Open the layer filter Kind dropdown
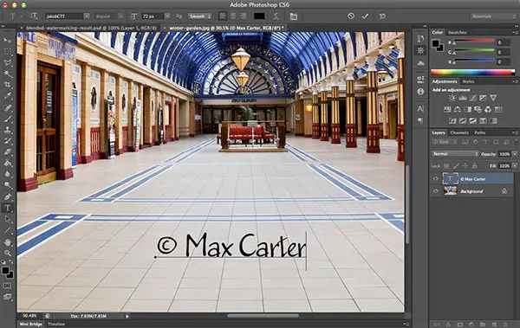Viewport: 520px width, 328px height. pos(445,142)
